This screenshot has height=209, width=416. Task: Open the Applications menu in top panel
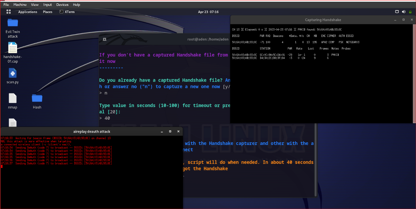(27, 12)
